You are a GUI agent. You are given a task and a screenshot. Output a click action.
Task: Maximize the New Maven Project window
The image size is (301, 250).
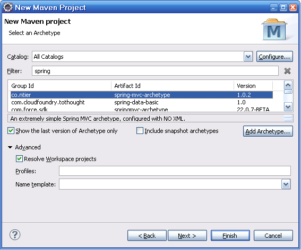pos(283,7)
